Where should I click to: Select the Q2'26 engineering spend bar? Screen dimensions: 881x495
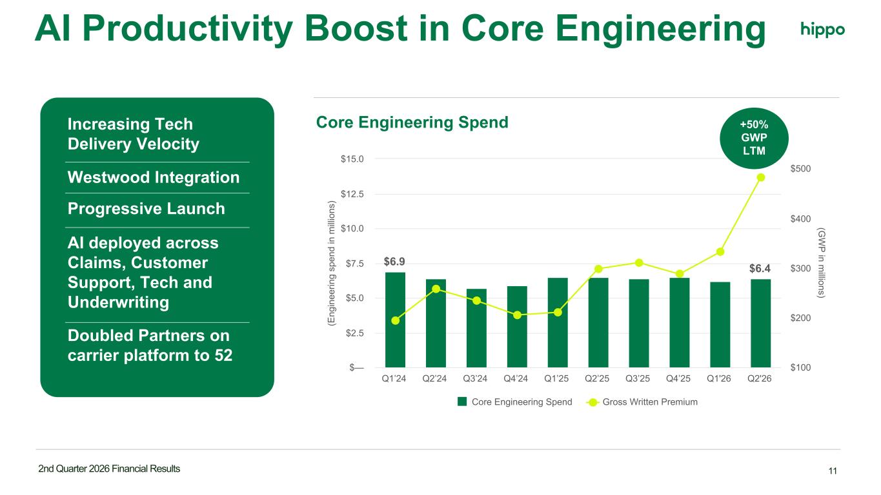pos(761,323)
